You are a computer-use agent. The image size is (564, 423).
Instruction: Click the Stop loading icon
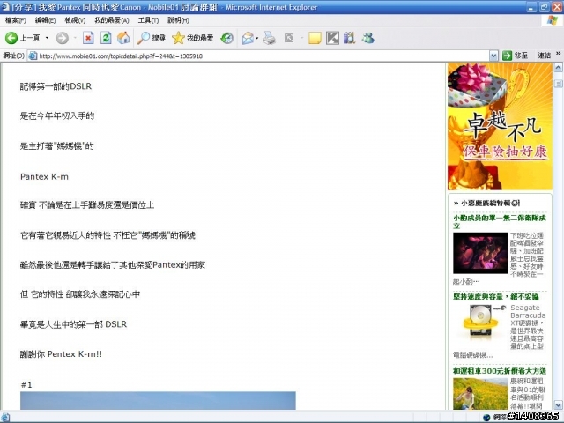pos(88,38)
